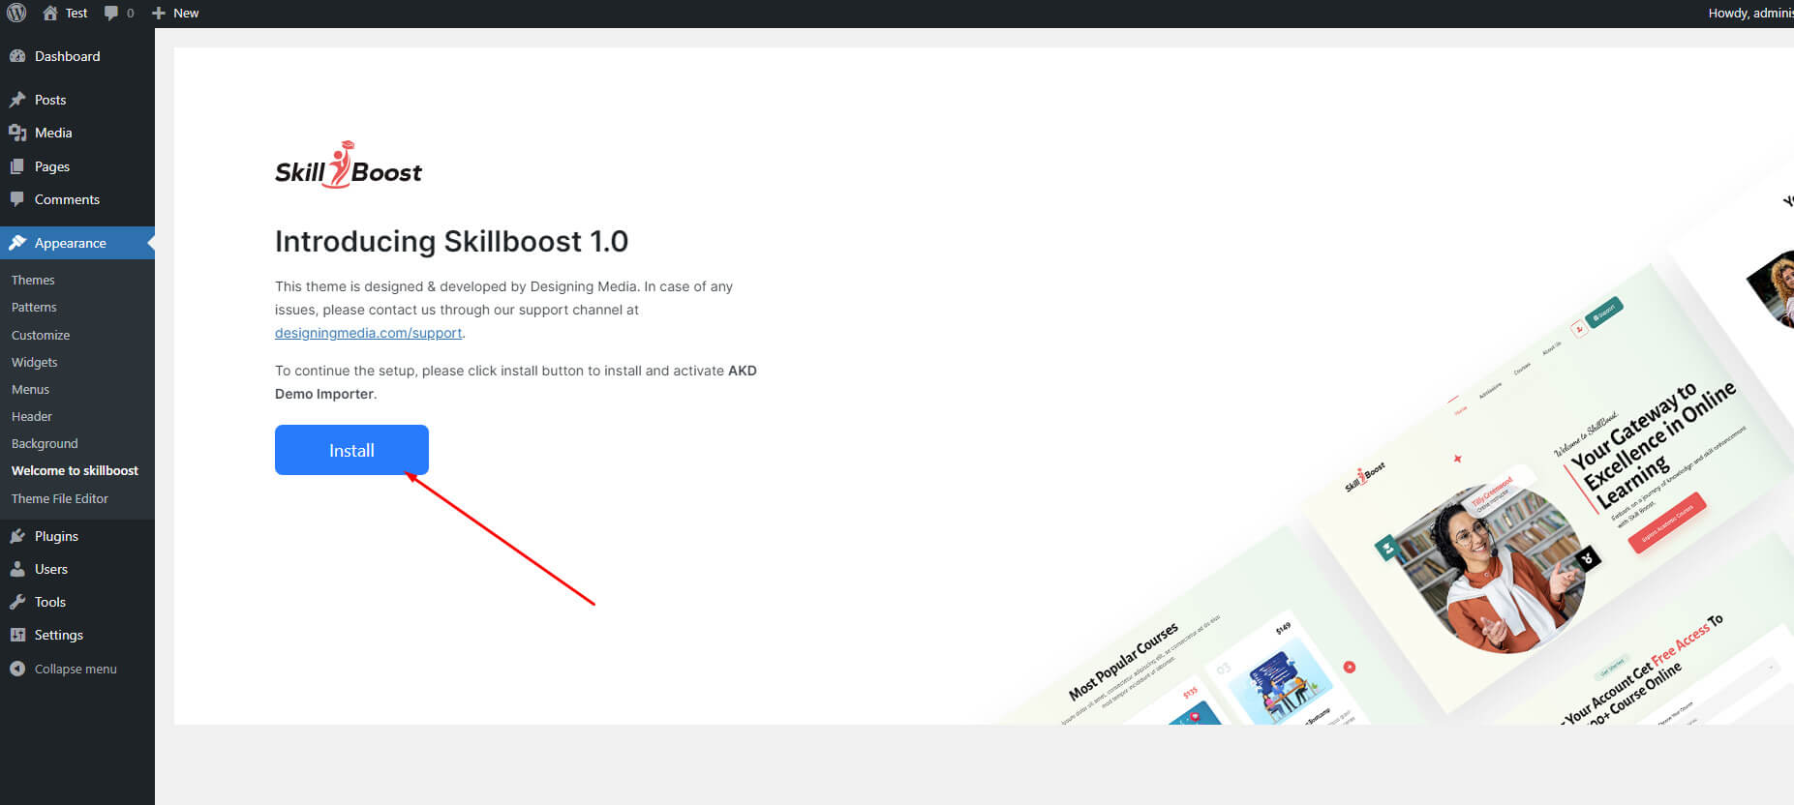Click the Pages icon in sidebar
The height and width of the screenshot is (805, 1794).
tap(17, 166)
